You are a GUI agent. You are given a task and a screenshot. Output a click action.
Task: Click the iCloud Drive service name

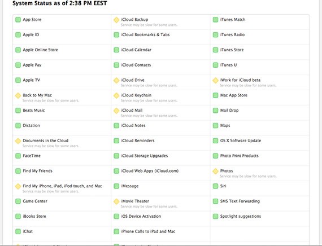[133, 80]
